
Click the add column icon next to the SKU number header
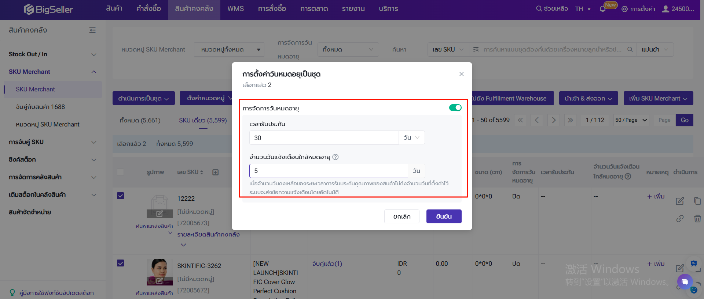[216, 172]
